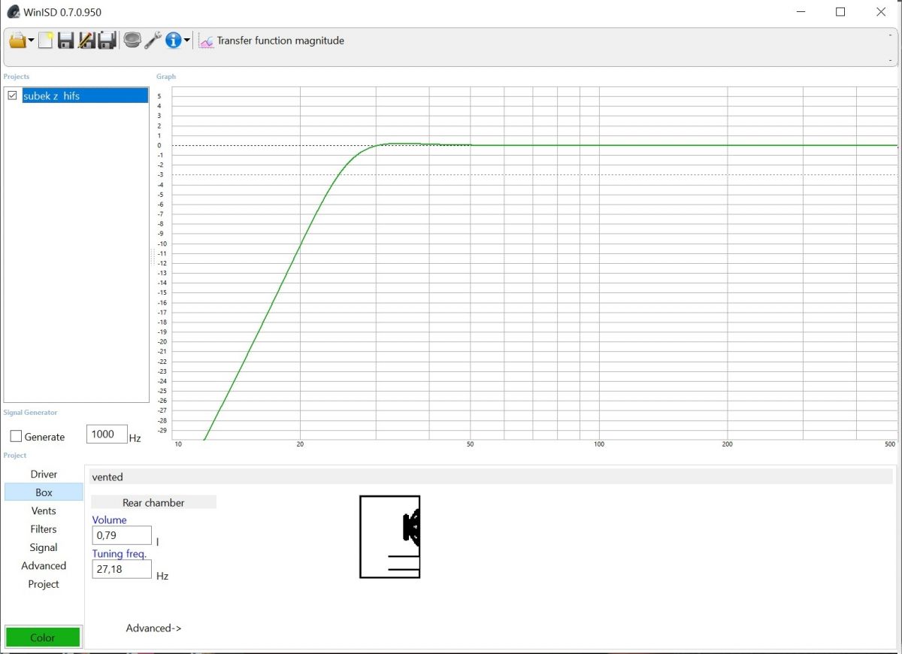Expand the dropdown arrow beside info icon
902x654 pixels.
[186, 41]
